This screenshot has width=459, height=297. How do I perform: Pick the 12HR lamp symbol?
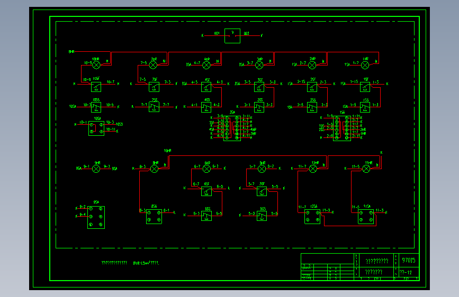[x=313, y=169]
